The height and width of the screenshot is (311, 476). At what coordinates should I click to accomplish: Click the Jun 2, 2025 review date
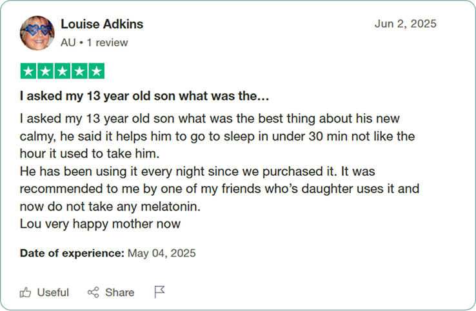405,24
